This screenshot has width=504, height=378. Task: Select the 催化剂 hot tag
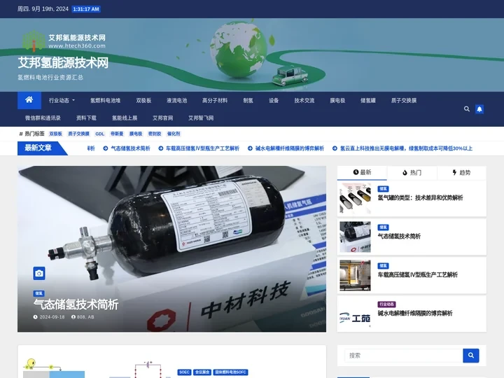point(174,134)
